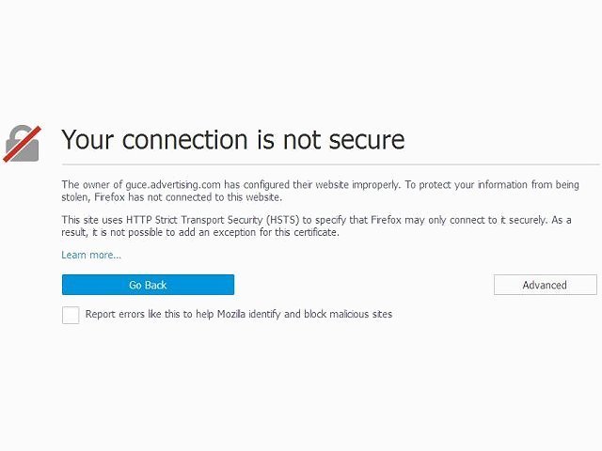Screen dimensions: 602x451
Task: Click the 'Your connection is not secure' heading
Action: pyautogui.click(x=233, y=139)
